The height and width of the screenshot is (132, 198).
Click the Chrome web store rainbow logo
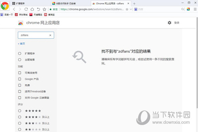click(21, 23)
